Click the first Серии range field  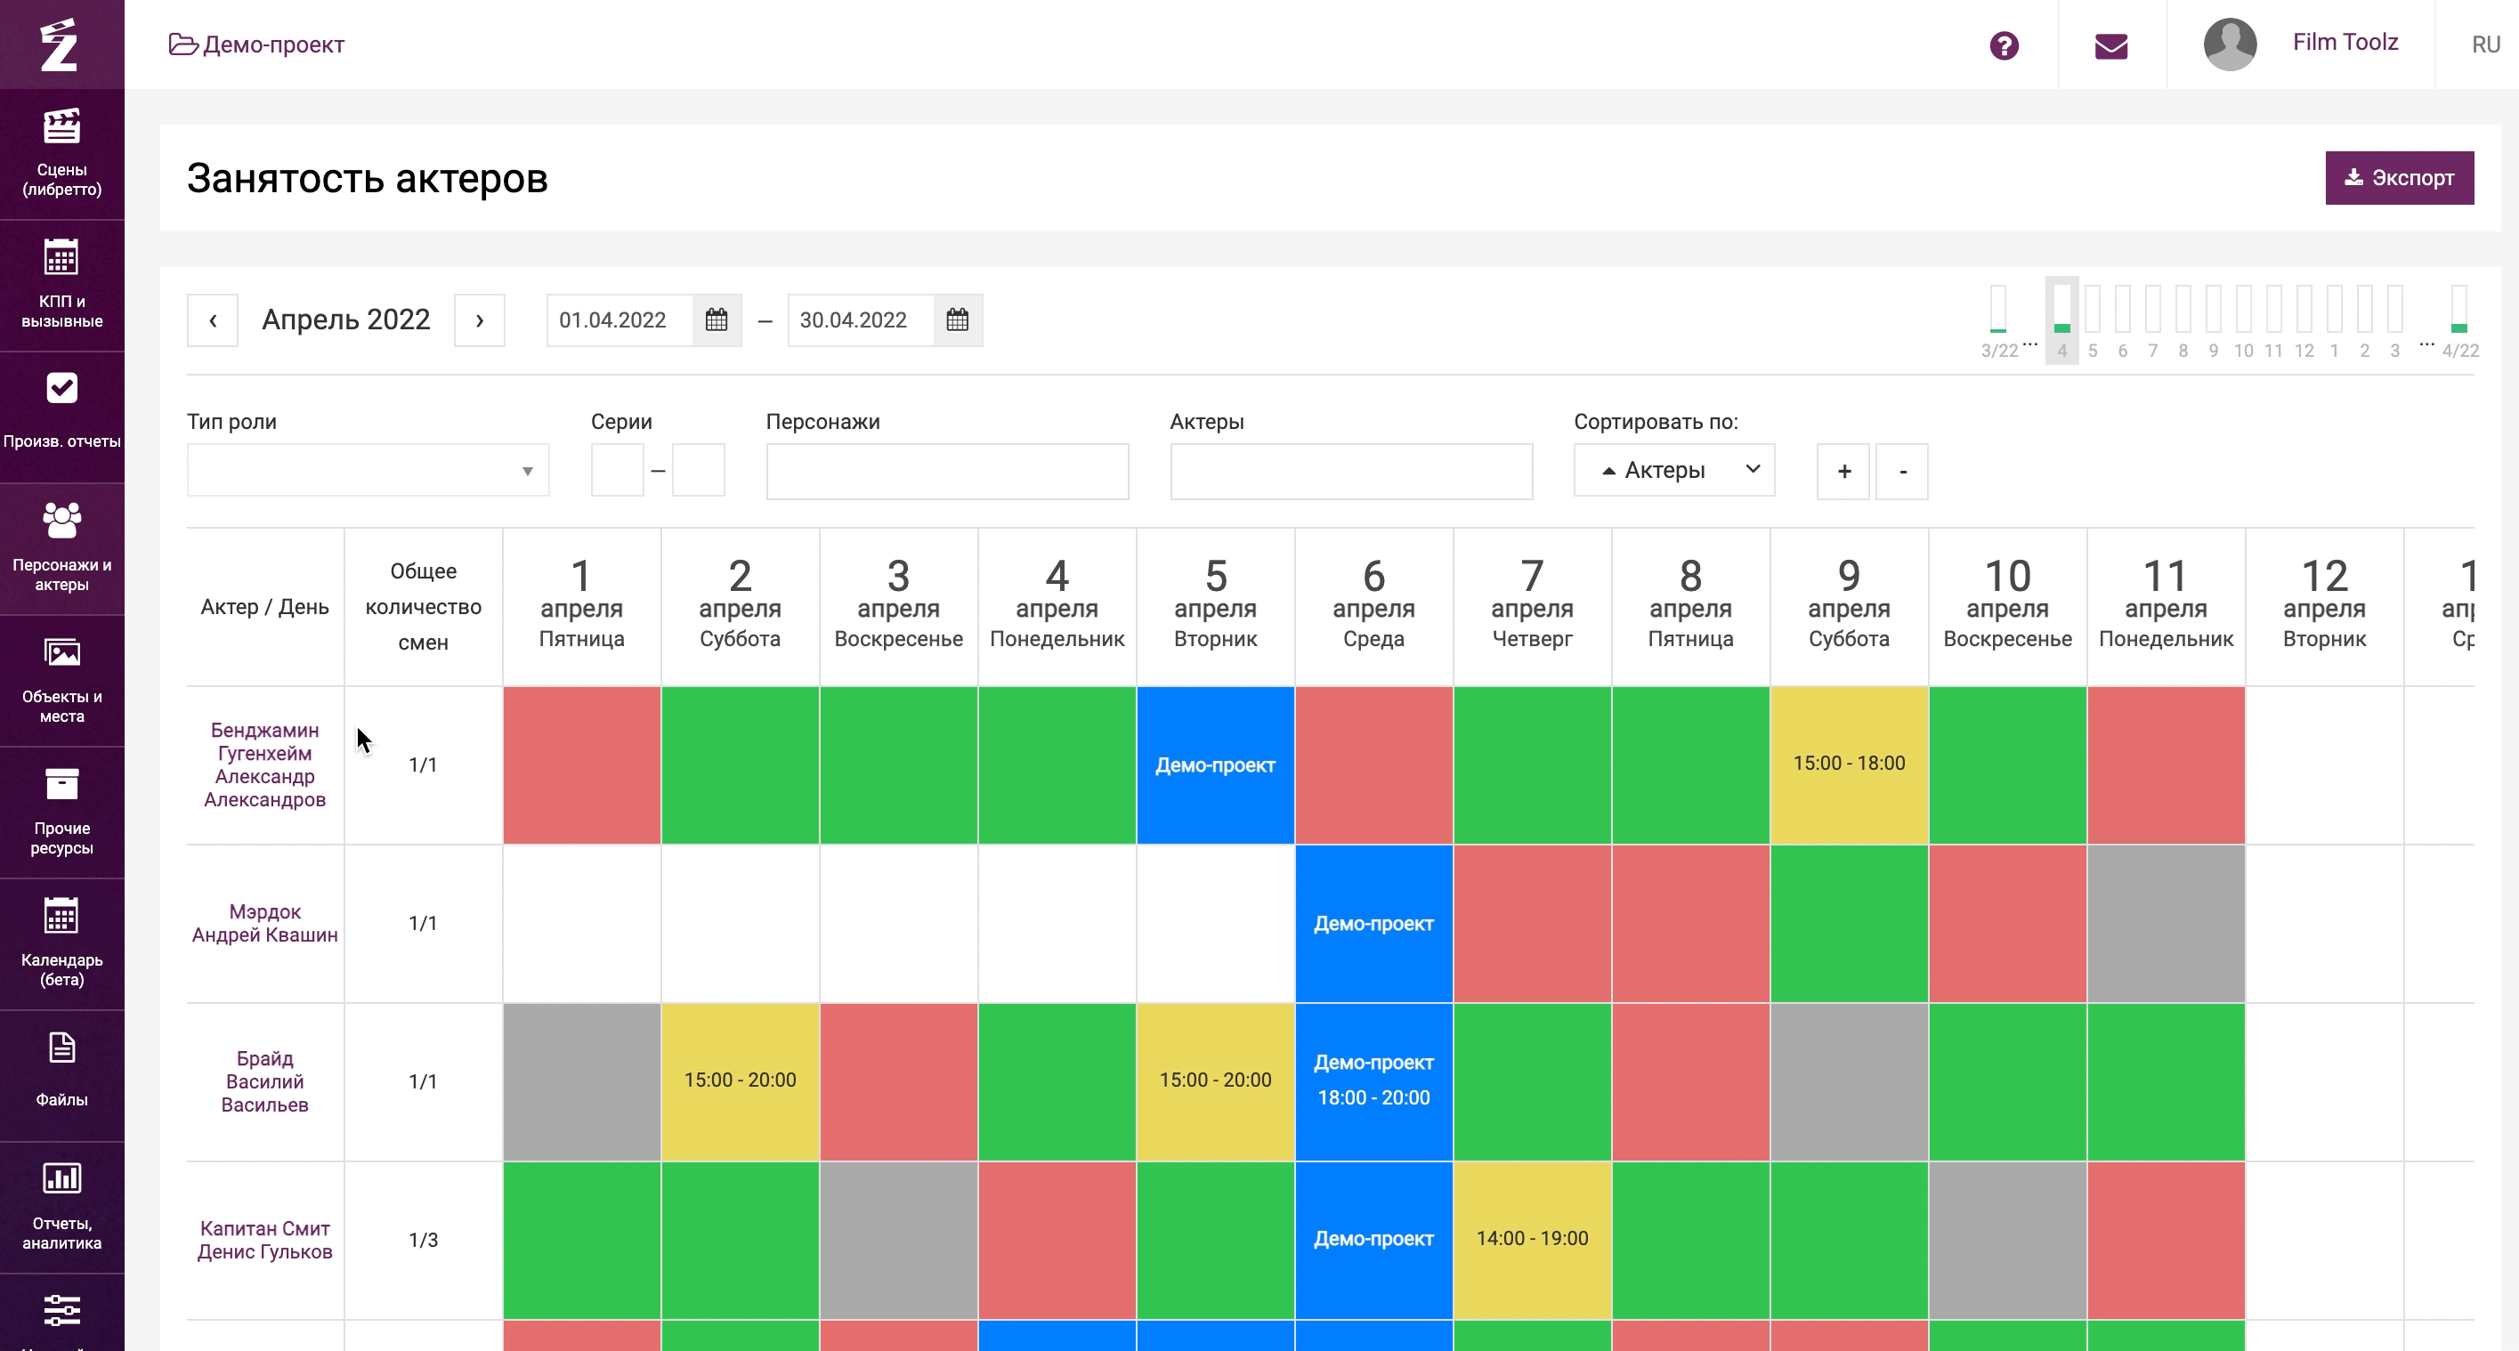click(x=617, y=470)
